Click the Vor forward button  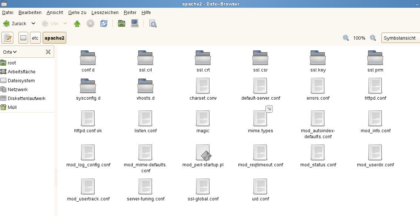click(x=50, y=24)
